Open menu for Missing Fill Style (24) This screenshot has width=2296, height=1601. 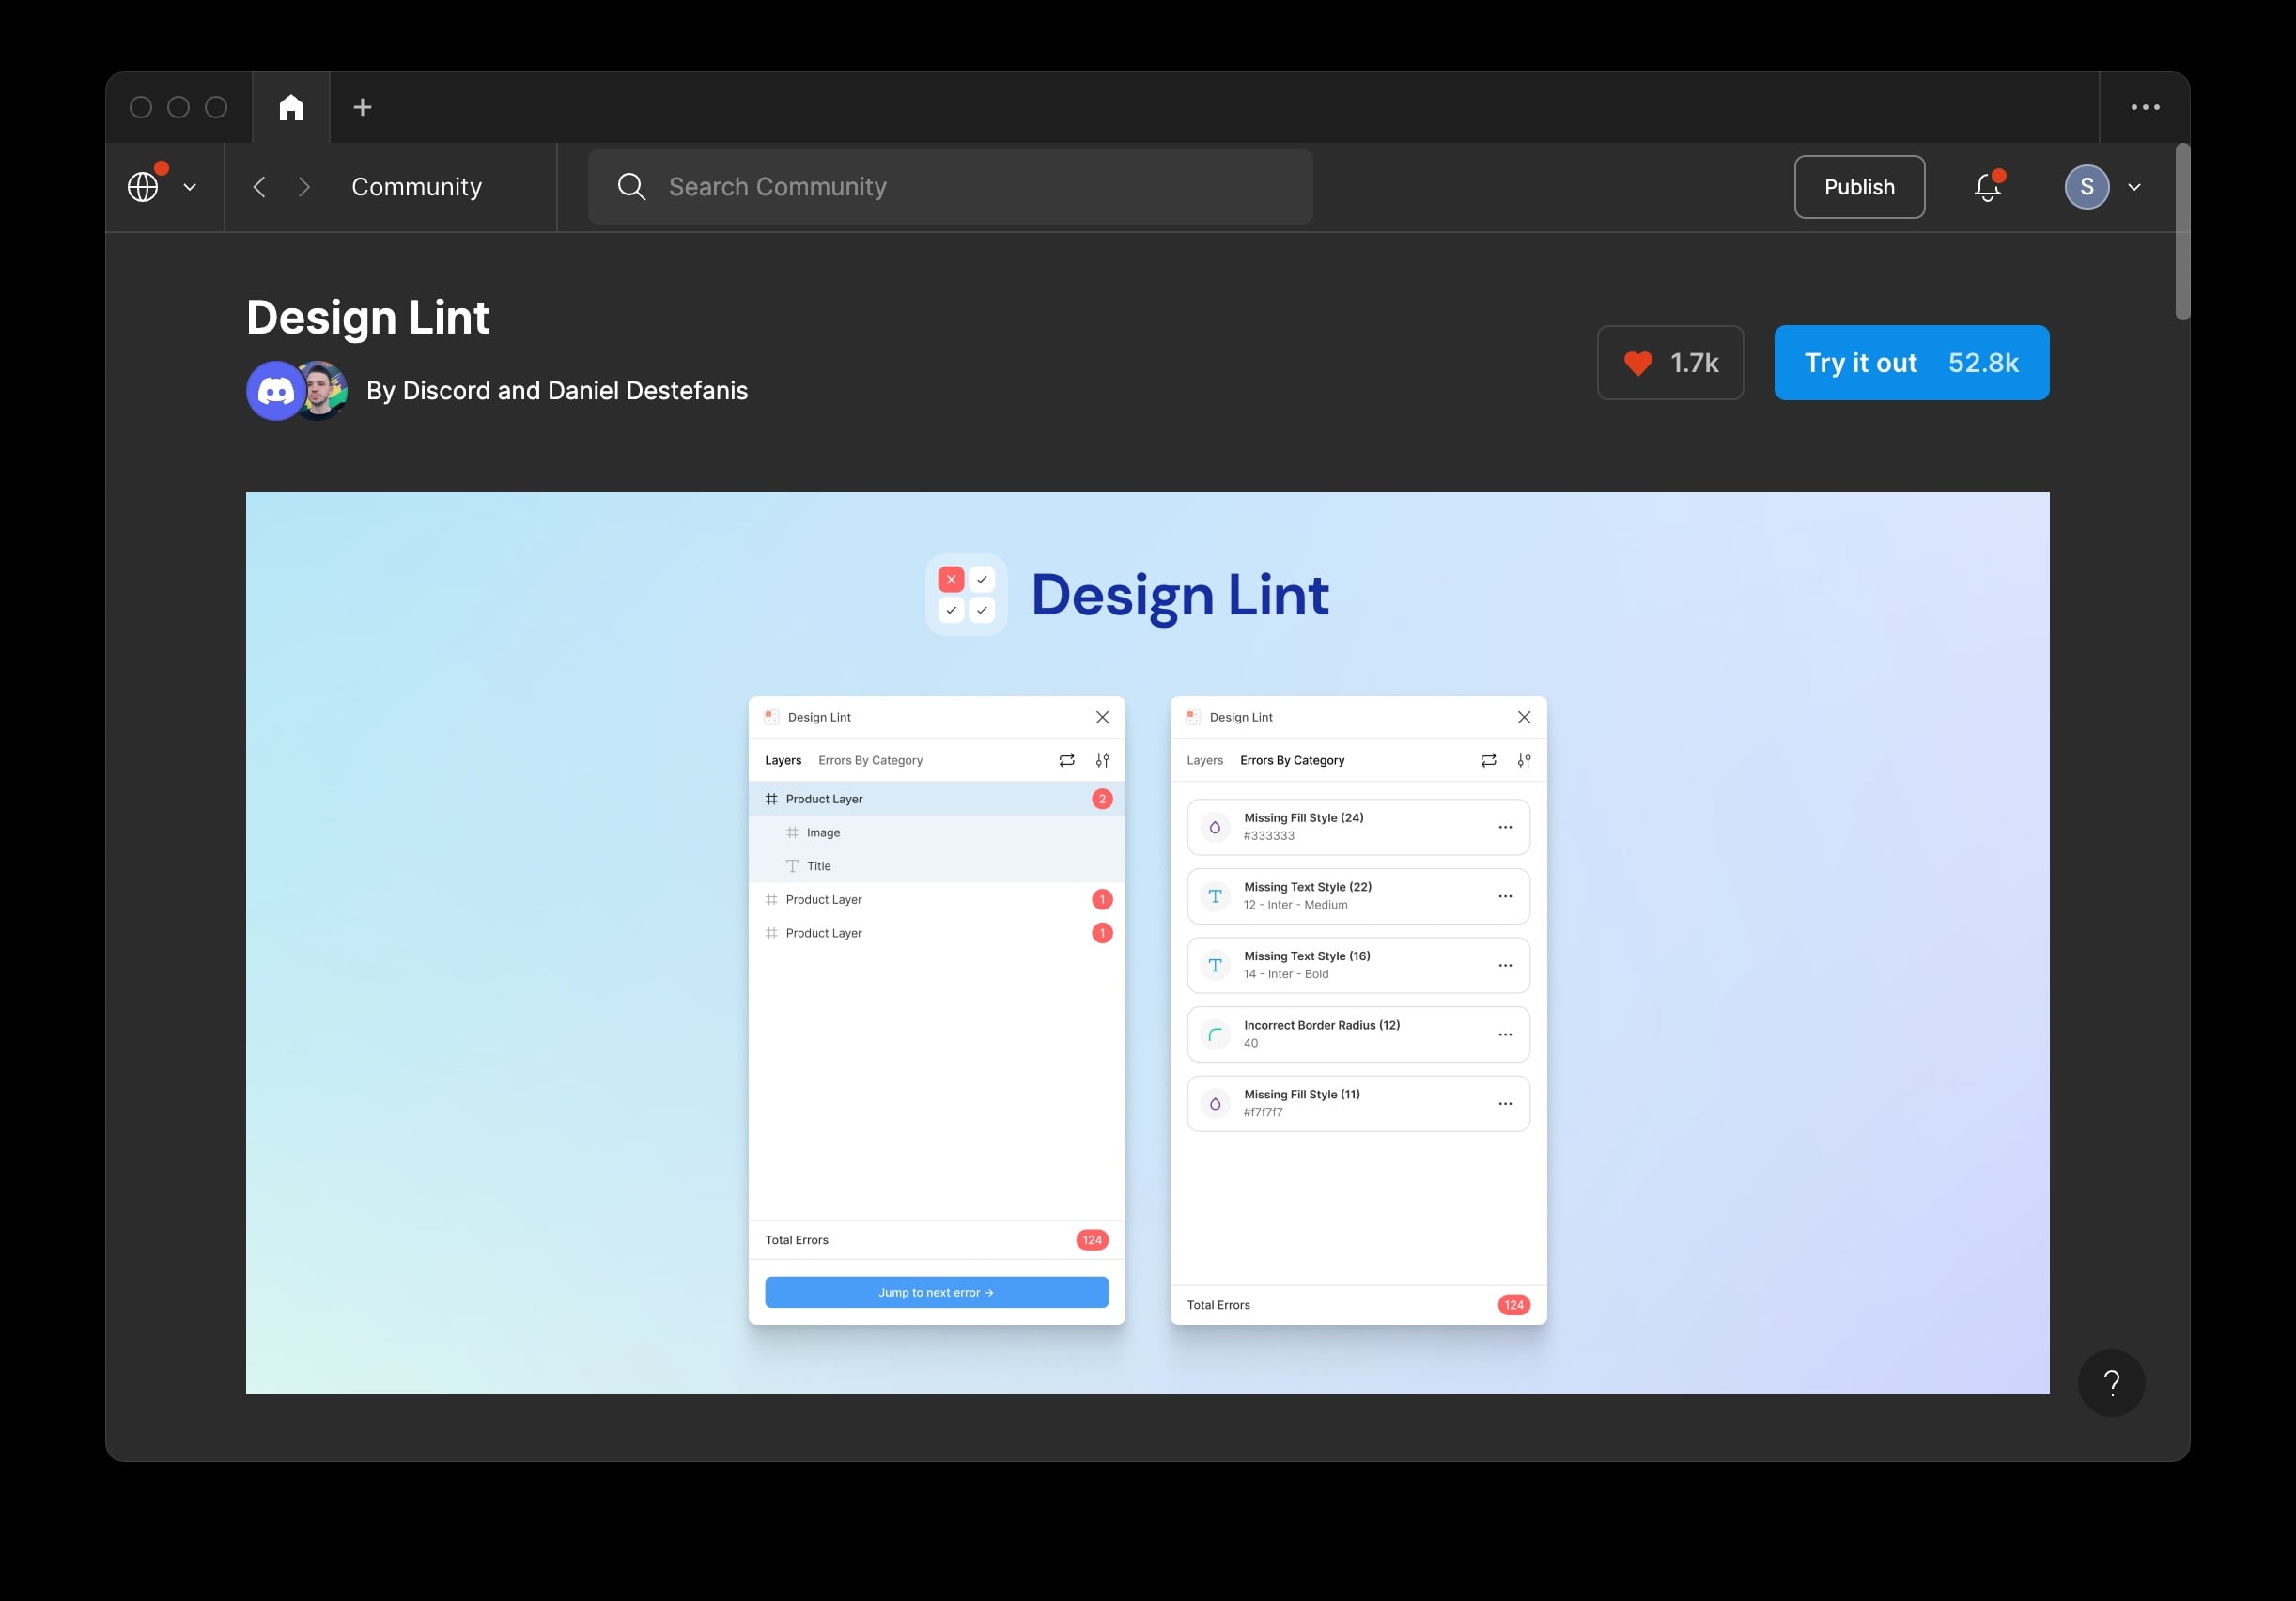pyautogui.click(x=1505, y=827)
